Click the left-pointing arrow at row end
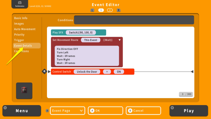Image resolution: width=211 pixels, height=119 pixels. (x=192, y=72)
